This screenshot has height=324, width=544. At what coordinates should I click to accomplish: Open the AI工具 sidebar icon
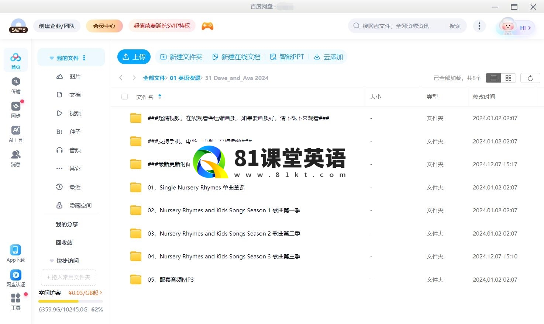[16, 134]
